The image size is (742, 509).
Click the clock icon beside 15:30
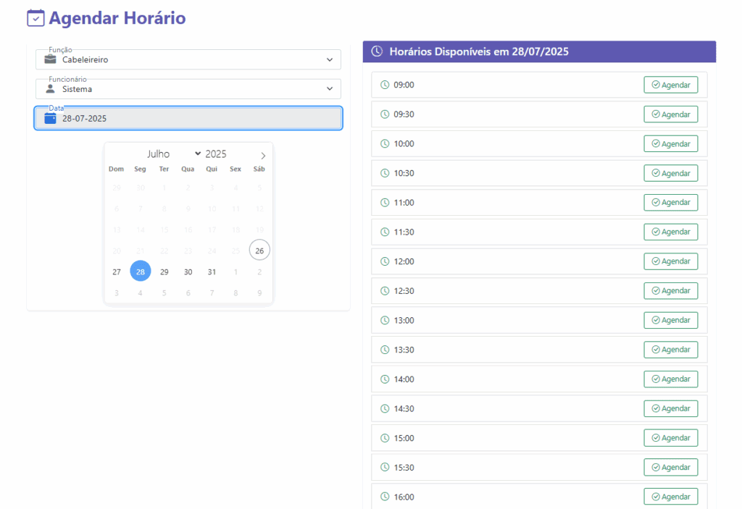coord(385,467)
